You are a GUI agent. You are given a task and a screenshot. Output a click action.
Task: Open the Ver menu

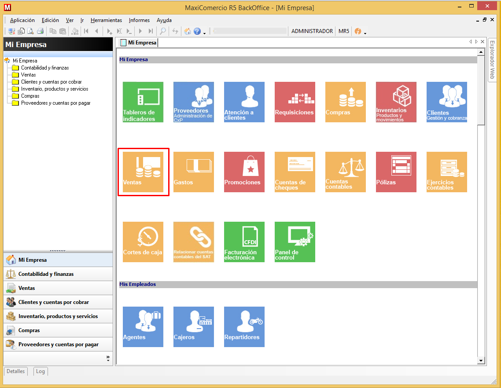70,20
